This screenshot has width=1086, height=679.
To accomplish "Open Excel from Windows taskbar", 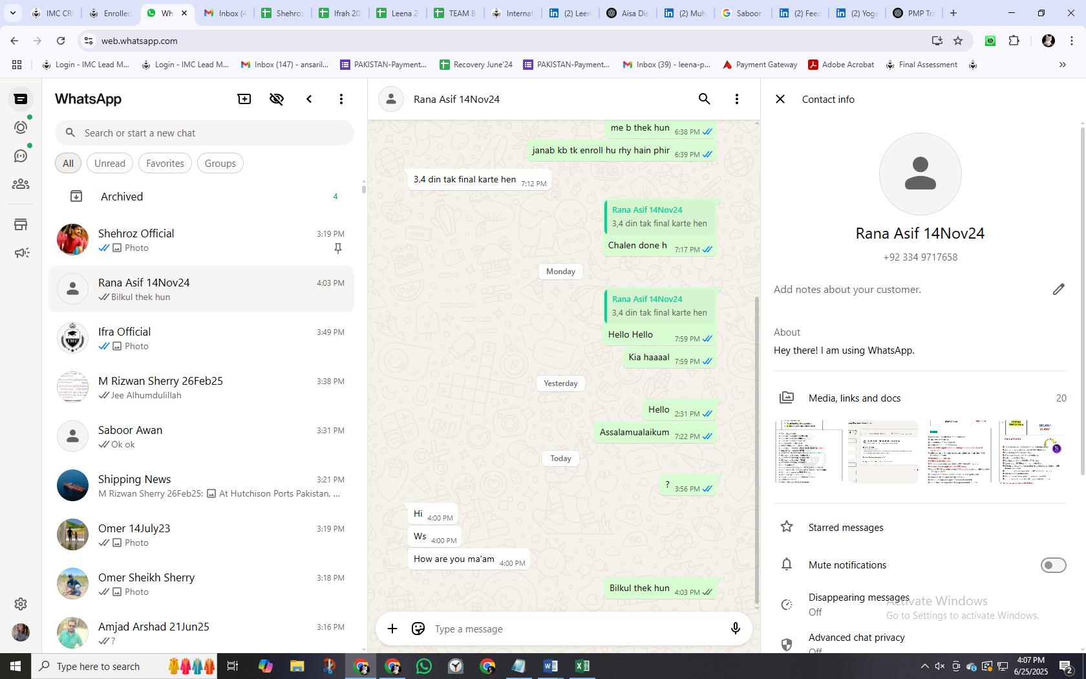I will pos(582,666).
